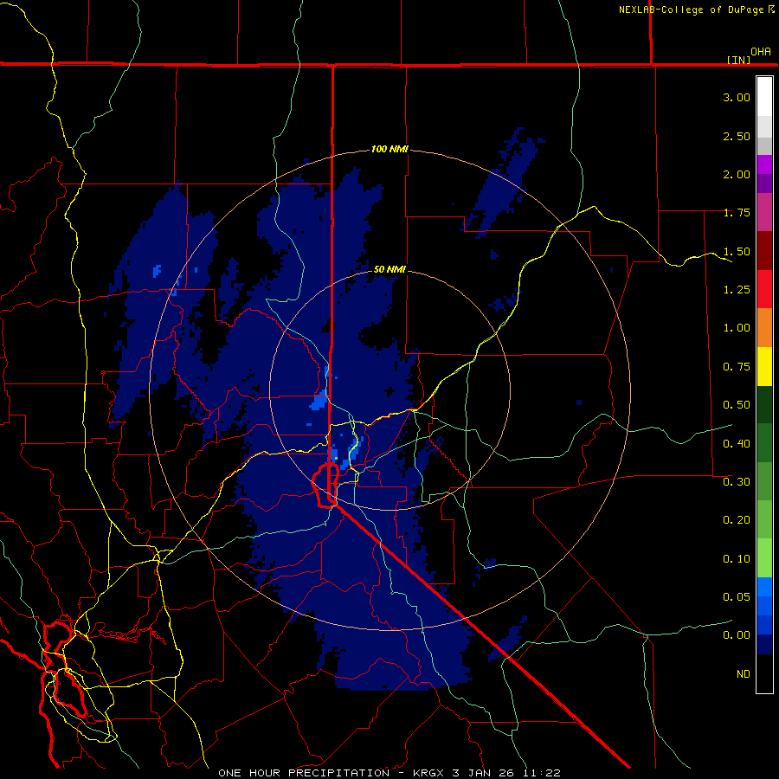This screenshot has width=779, height=779.
Task: Click the 50 NMI range ring label
Action: pos(389,269)
